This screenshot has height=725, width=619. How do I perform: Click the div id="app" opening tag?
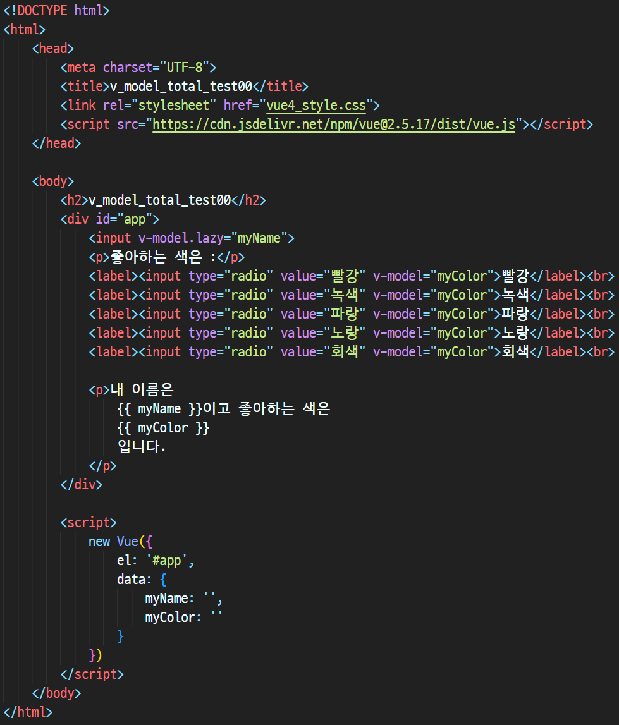[x=109, y=219]
